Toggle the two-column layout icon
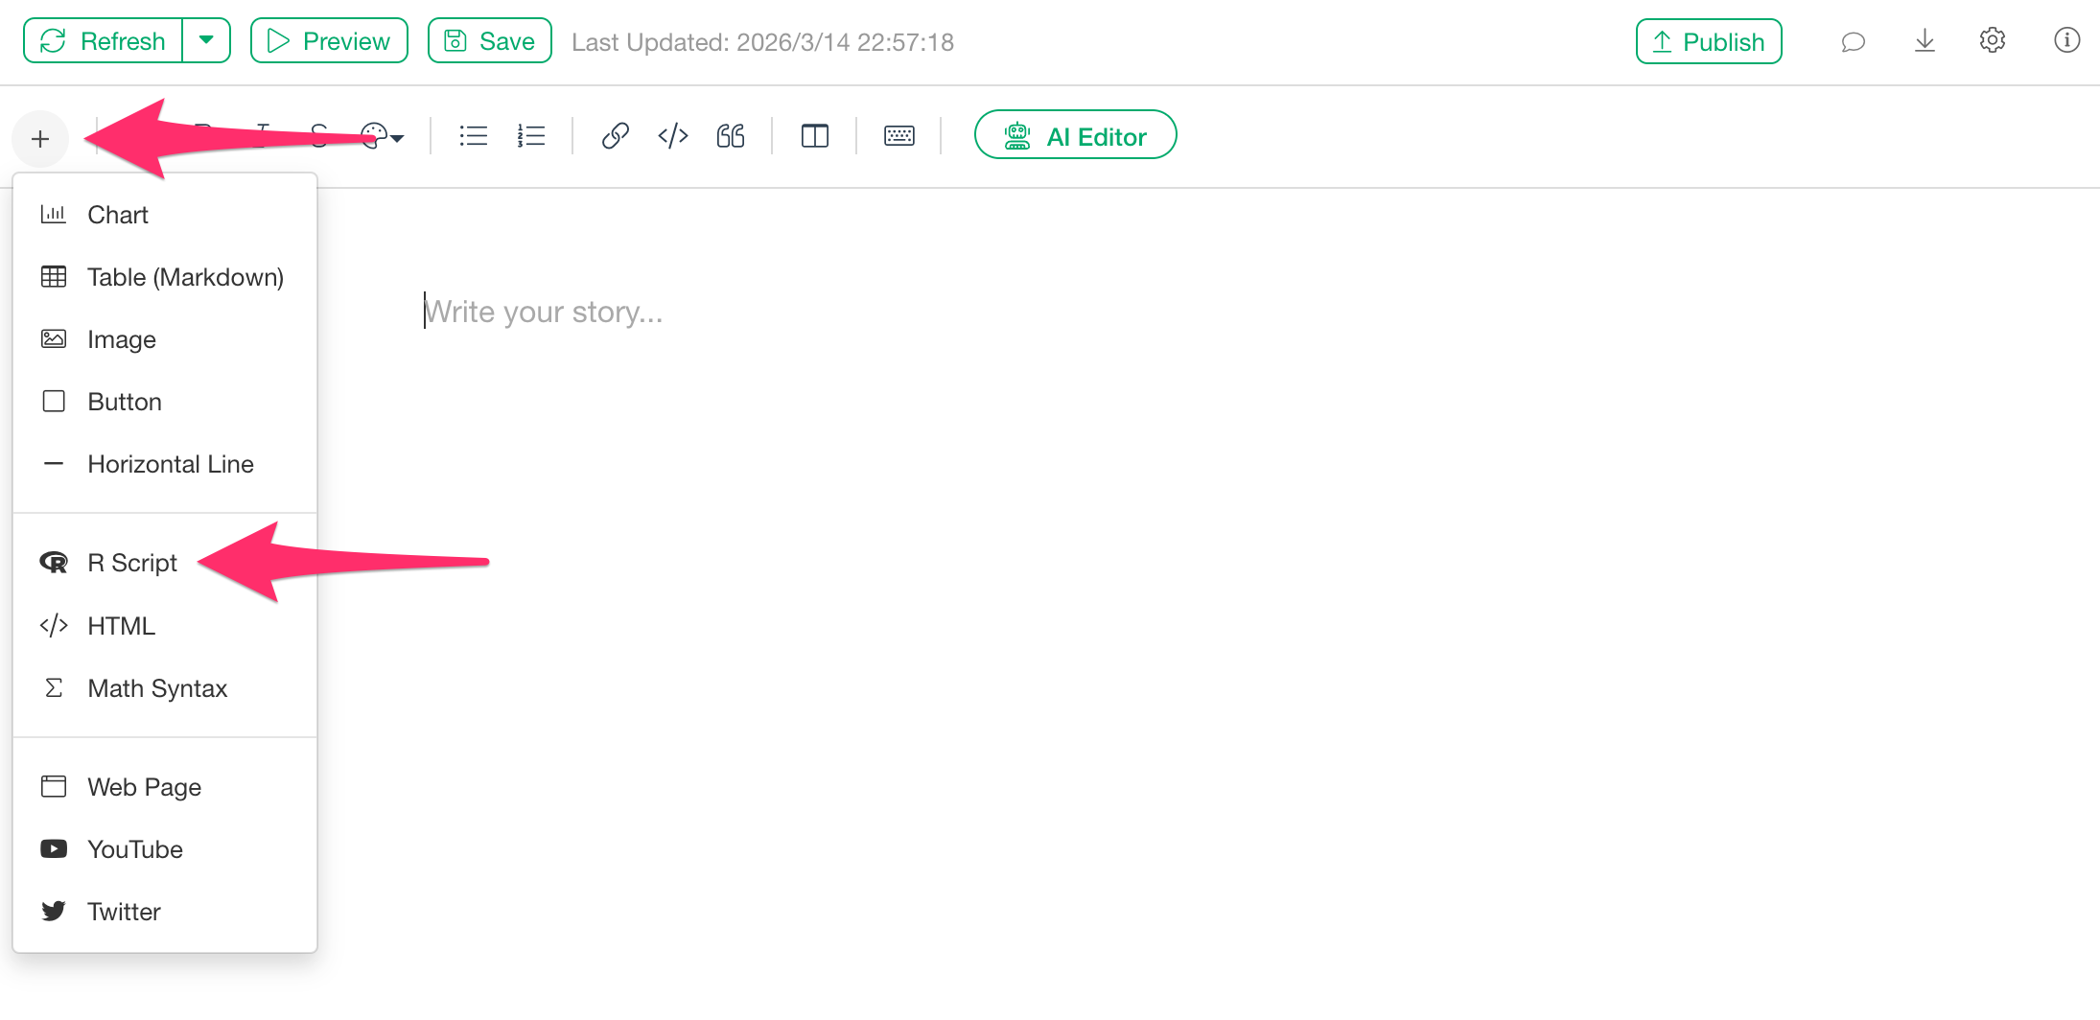 point(814,136)
